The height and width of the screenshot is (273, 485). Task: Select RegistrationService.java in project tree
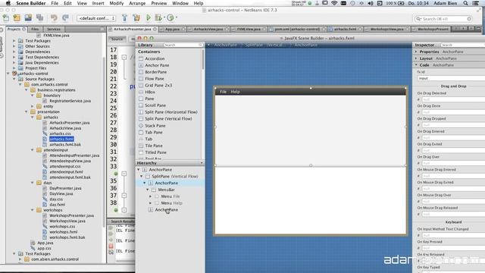coord(70,101)
